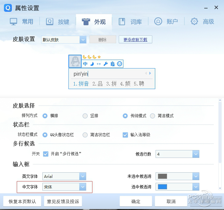The image size is (224, 210).
Task: Select QQ头像状态栏 radio button
Action: (x=45, y=135)
